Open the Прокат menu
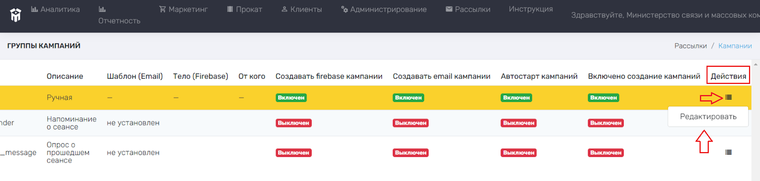The image size is (760, 181). point(245,9)
